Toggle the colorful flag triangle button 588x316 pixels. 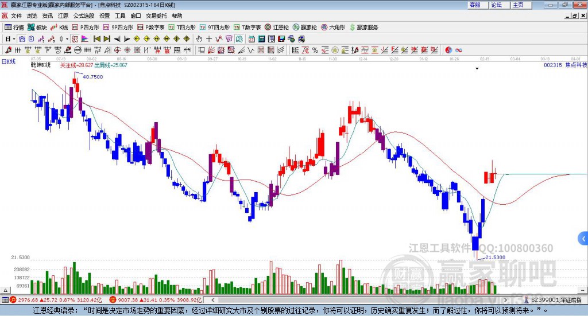(85, 39)
